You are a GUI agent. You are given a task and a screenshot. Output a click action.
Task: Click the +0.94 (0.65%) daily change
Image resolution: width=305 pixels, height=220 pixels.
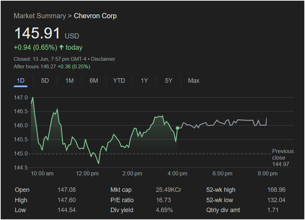click(35, 47)
